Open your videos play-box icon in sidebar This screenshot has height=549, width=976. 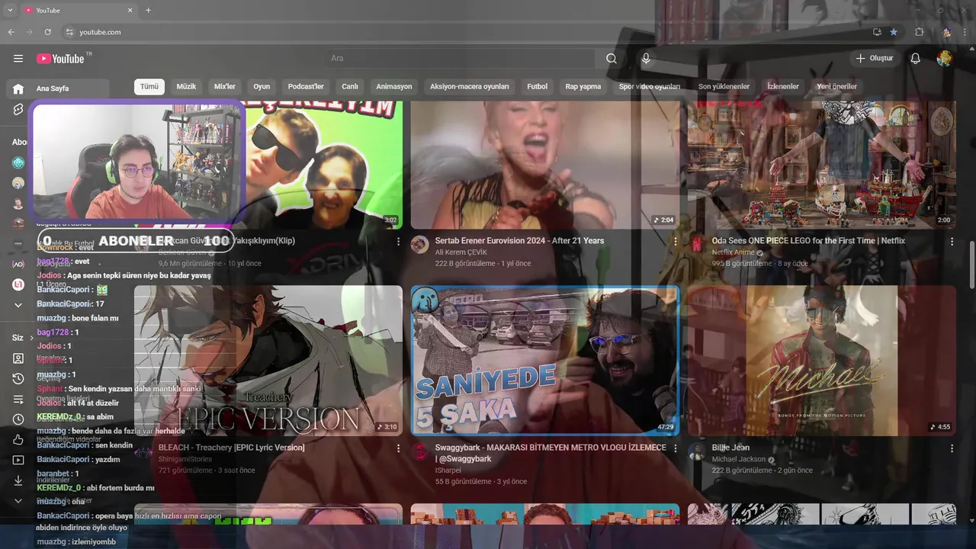pos(18,461)
